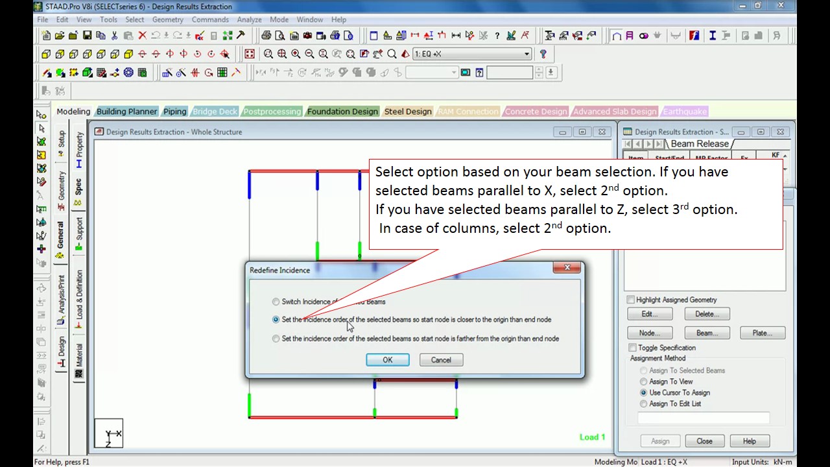830x467 pixels.
Task: Open the Geometry menu
Action: click(x=167, y=19)
